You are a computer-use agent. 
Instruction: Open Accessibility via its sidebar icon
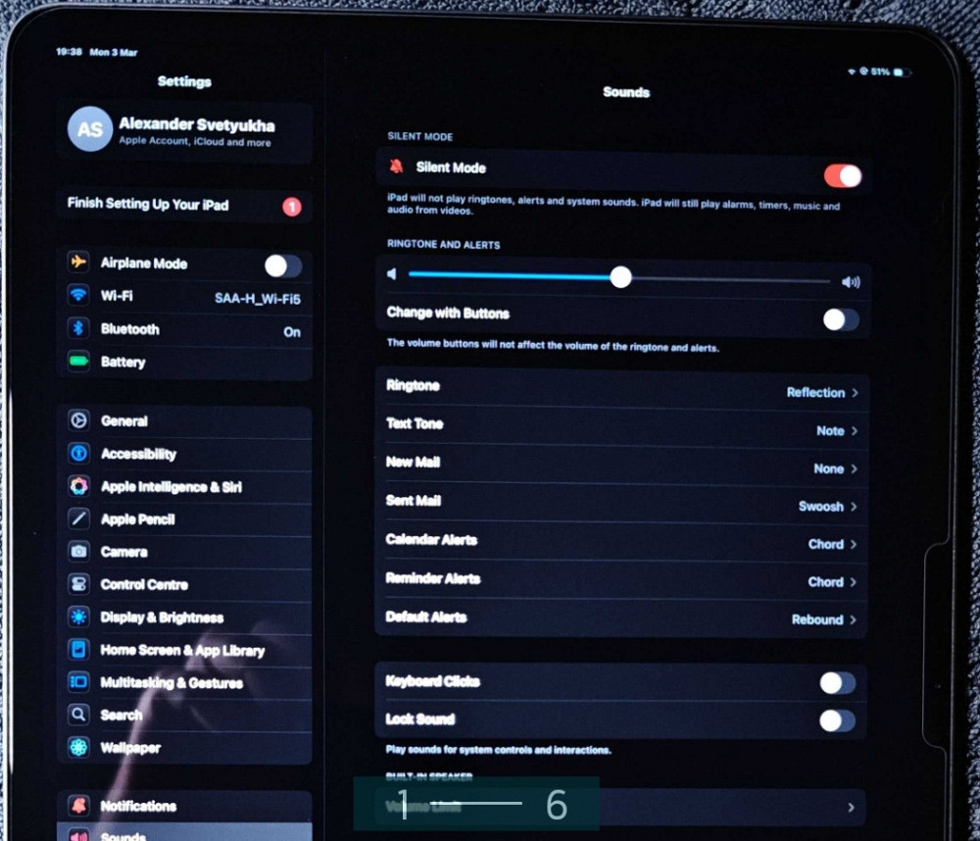[x=78, y=454]
